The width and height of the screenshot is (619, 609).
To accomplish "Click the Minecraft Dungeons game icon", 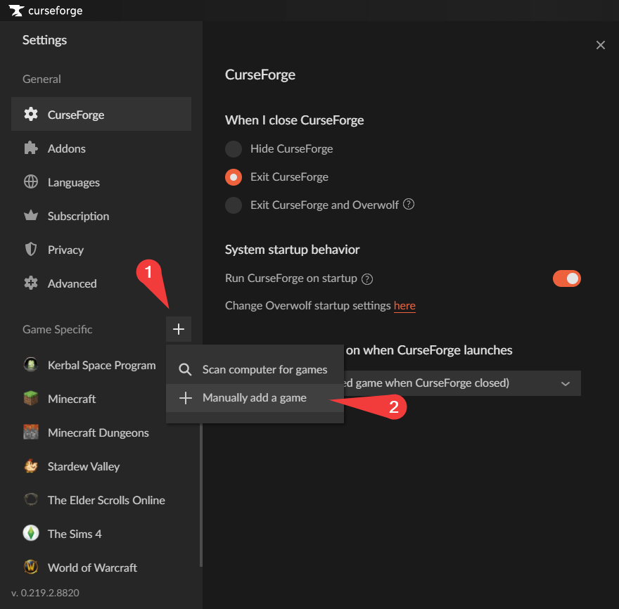I will (31, 432).
